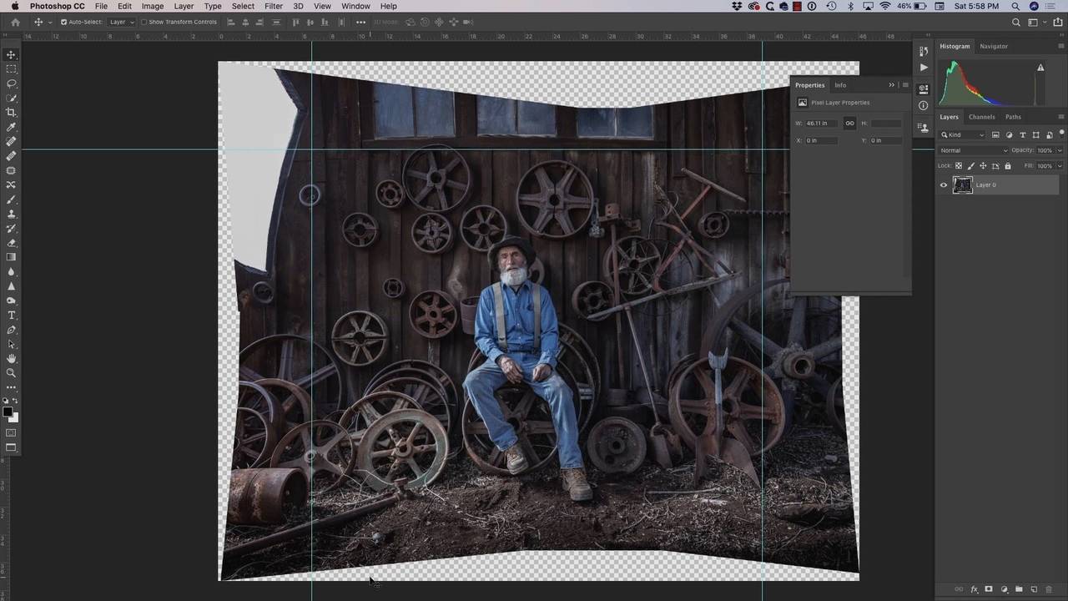
Task: Open the Kind layer filter dropdown
Action: pos(963,134)
